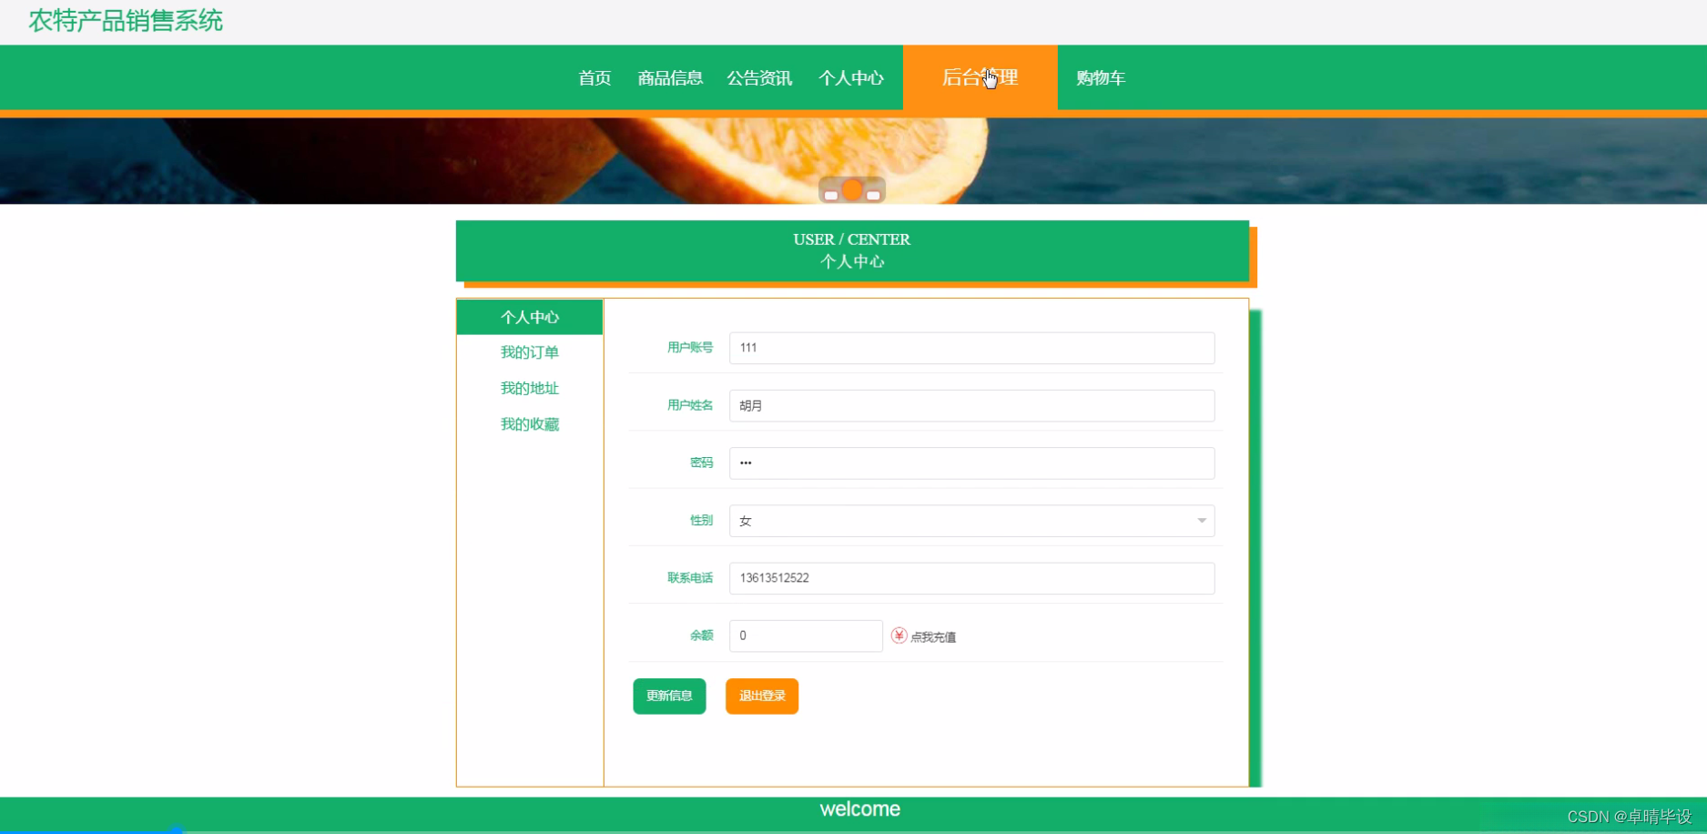The image size is (1707, 834).
Task: Expand the 性别 gender dropdown
Action: pos(1200,520)
